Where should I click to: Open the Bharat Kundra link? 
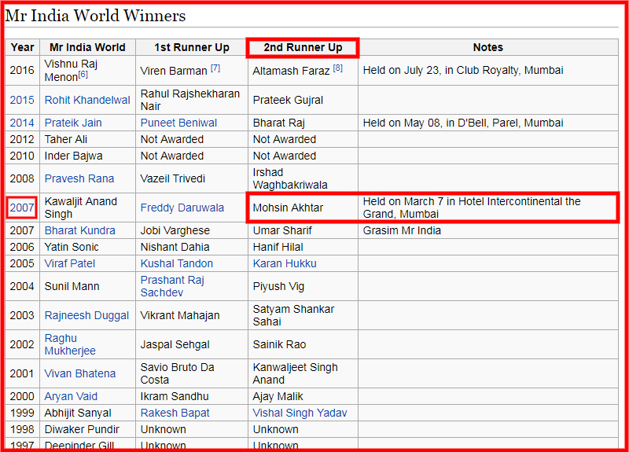point(80,230)
